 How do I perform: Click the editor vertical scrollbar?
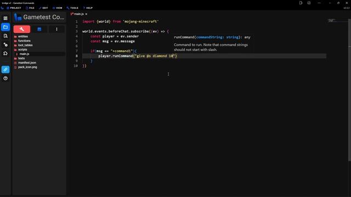point(349,89)
